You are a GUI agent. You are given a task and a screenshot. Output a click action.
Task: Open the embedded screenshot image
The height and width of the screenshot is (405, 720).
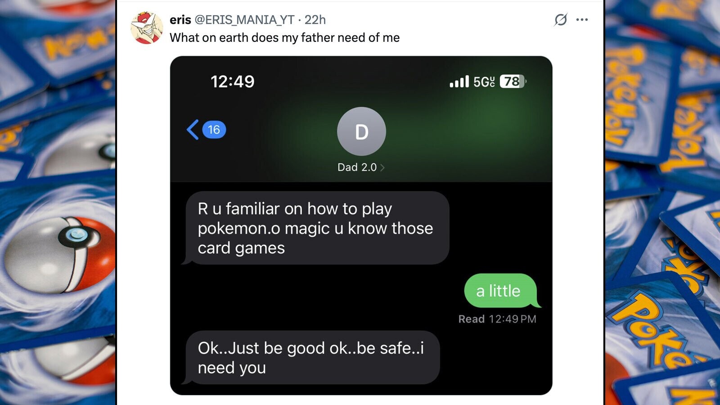tap(361, 225)
